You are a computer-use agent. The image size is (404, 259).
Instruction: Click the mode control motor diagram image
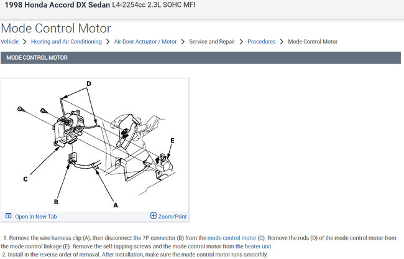pyautogui.click(x=95, y=145)
